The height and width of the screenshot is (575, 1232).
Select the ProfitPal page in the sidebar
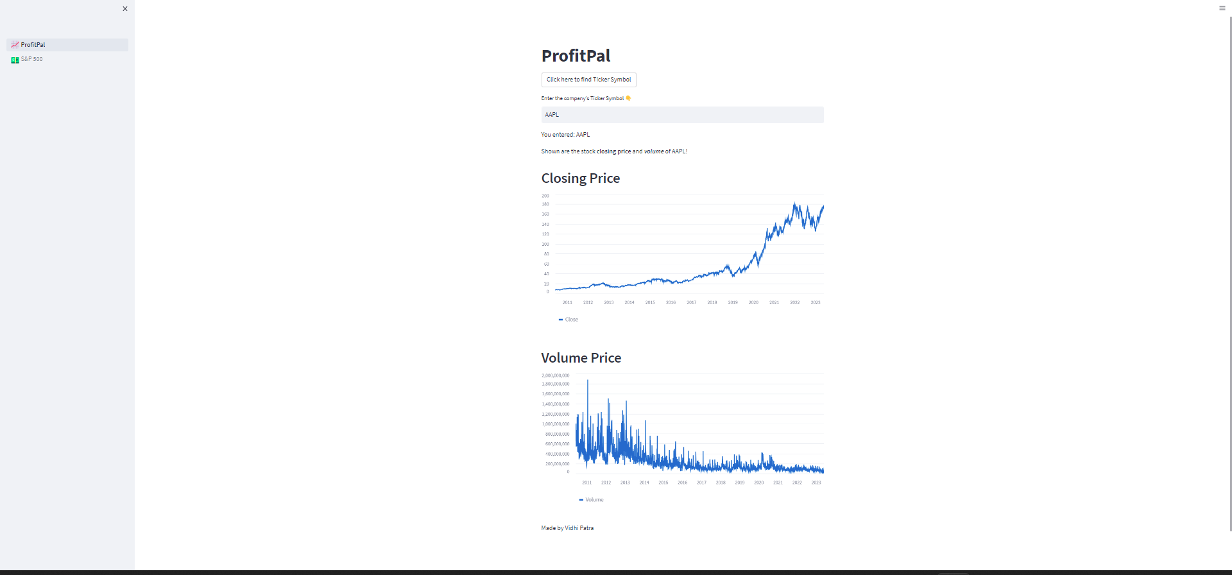[x=32, y=44]
